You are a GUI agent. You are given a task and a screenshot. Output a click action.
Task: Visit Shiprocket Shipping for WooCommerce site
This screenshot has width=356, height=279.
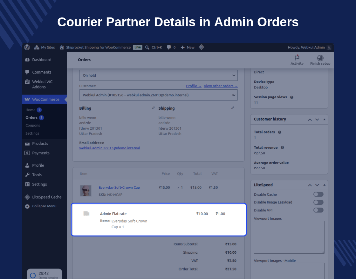point(95,47)
